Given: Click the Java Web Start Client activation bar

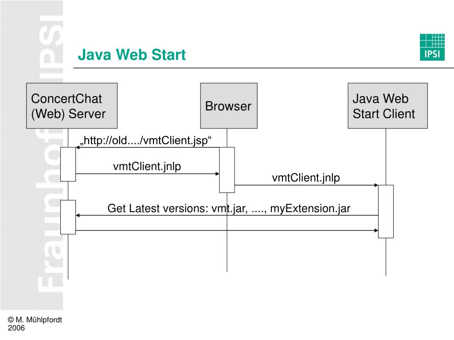Looking at the screenshot, I should [386, 212].
